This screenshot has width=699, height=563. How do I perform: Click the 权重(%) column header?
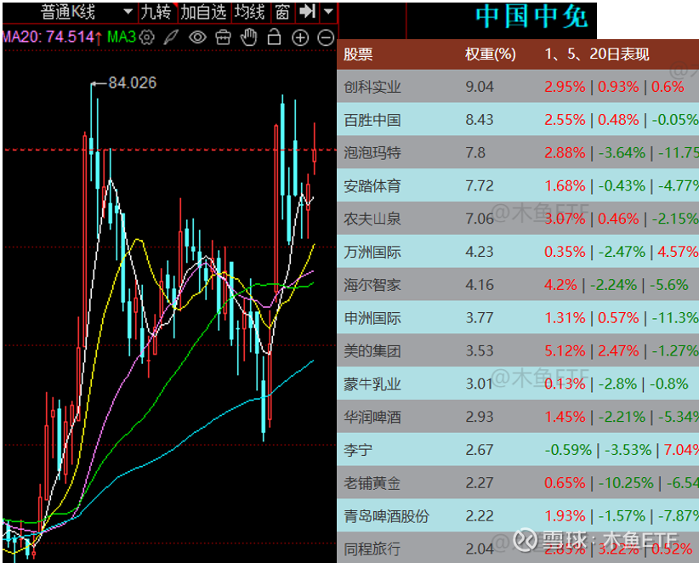coord(491,54)
